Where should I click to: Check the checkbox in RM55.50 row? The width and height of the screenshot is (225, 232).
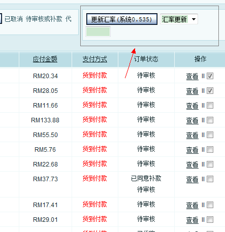(x=210, y=135)
